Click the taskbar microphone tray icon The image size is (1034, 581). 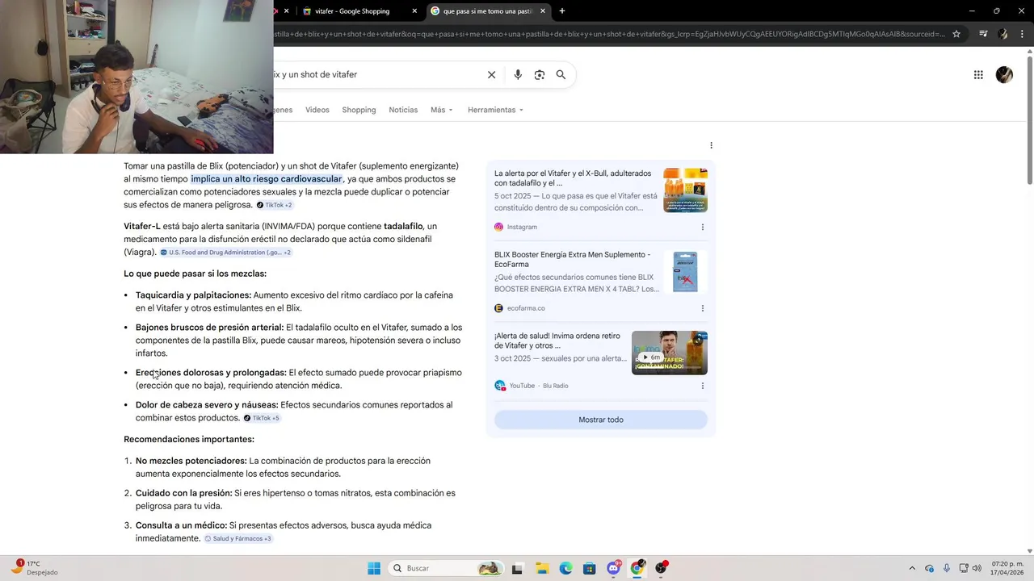946,568
